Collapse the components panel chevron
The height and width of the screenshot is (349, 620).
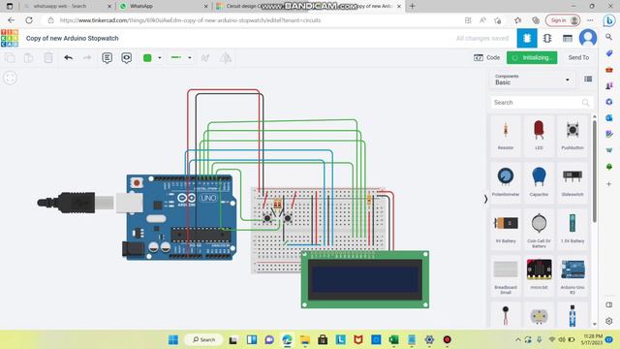tap(485, 199)
